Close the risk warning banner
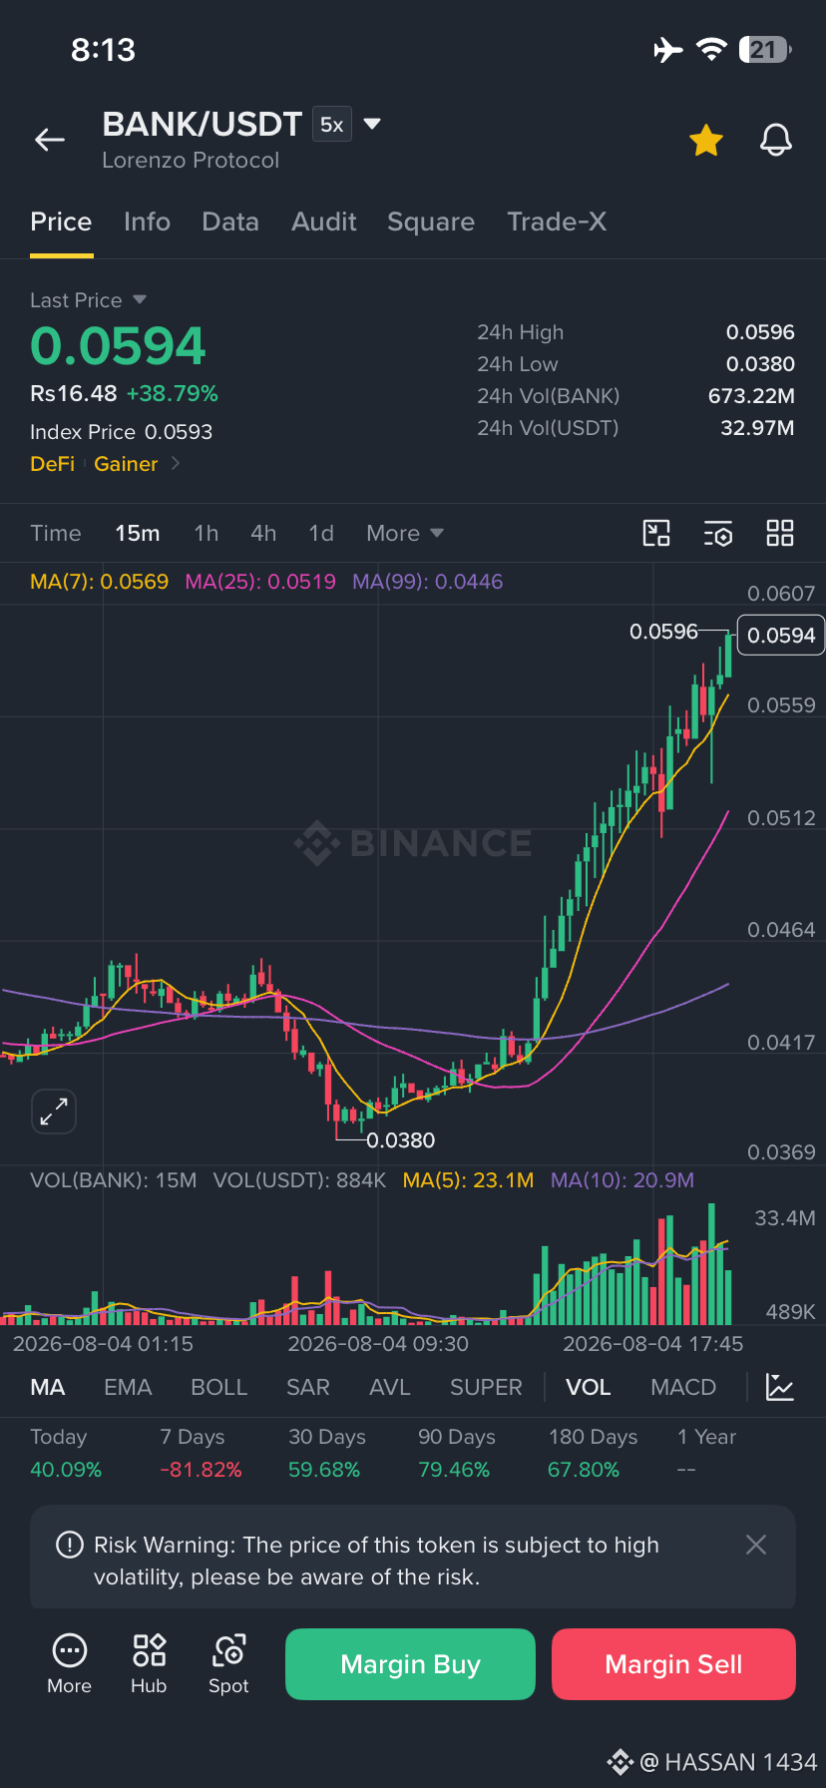 coord(756,1545)
